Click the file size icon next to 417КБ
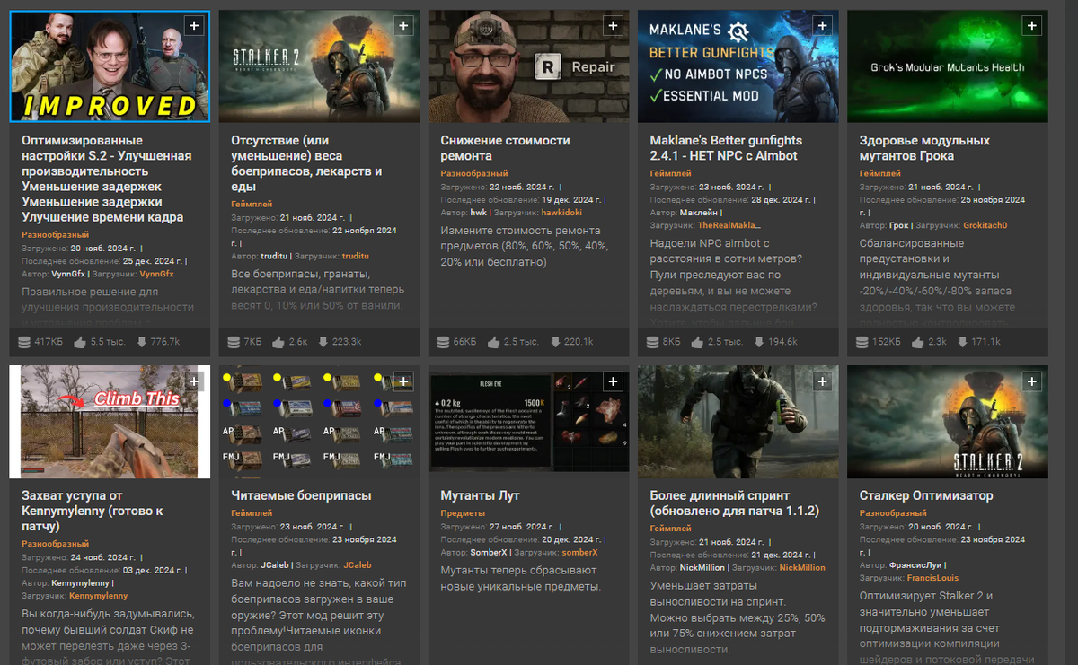Screen dimensions: 1078x665 [x=25, y=342]
